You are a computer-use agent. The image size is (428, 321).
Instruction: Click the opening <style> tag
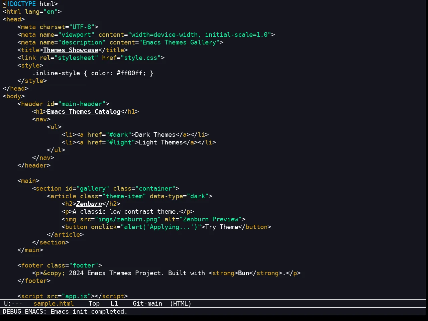[30, 66]
